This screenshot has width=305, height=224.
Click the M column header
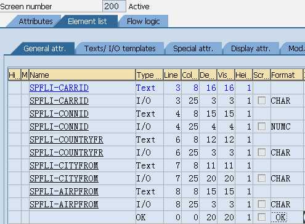[x=25, y=75]
